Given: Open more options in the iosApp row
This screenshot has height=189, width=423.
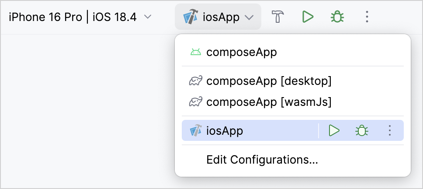Looking at the screenshot, I should coord(389,130).
